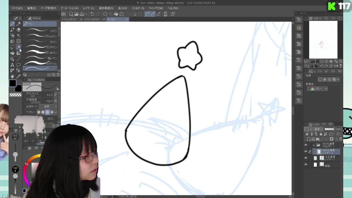Collapse the フォルダー1 layer folder

pyautogui.click(x=314, y=145)
